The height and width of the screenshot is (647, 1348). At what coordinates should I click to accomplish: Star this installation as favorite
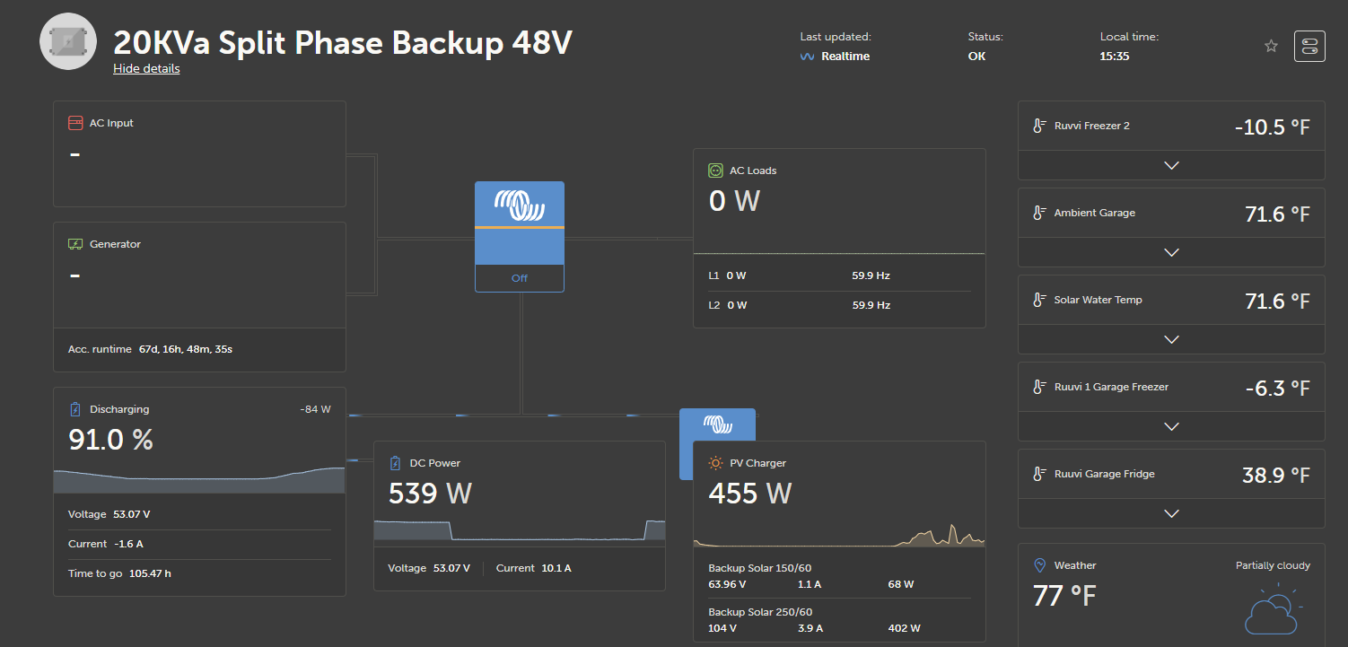1271,46
